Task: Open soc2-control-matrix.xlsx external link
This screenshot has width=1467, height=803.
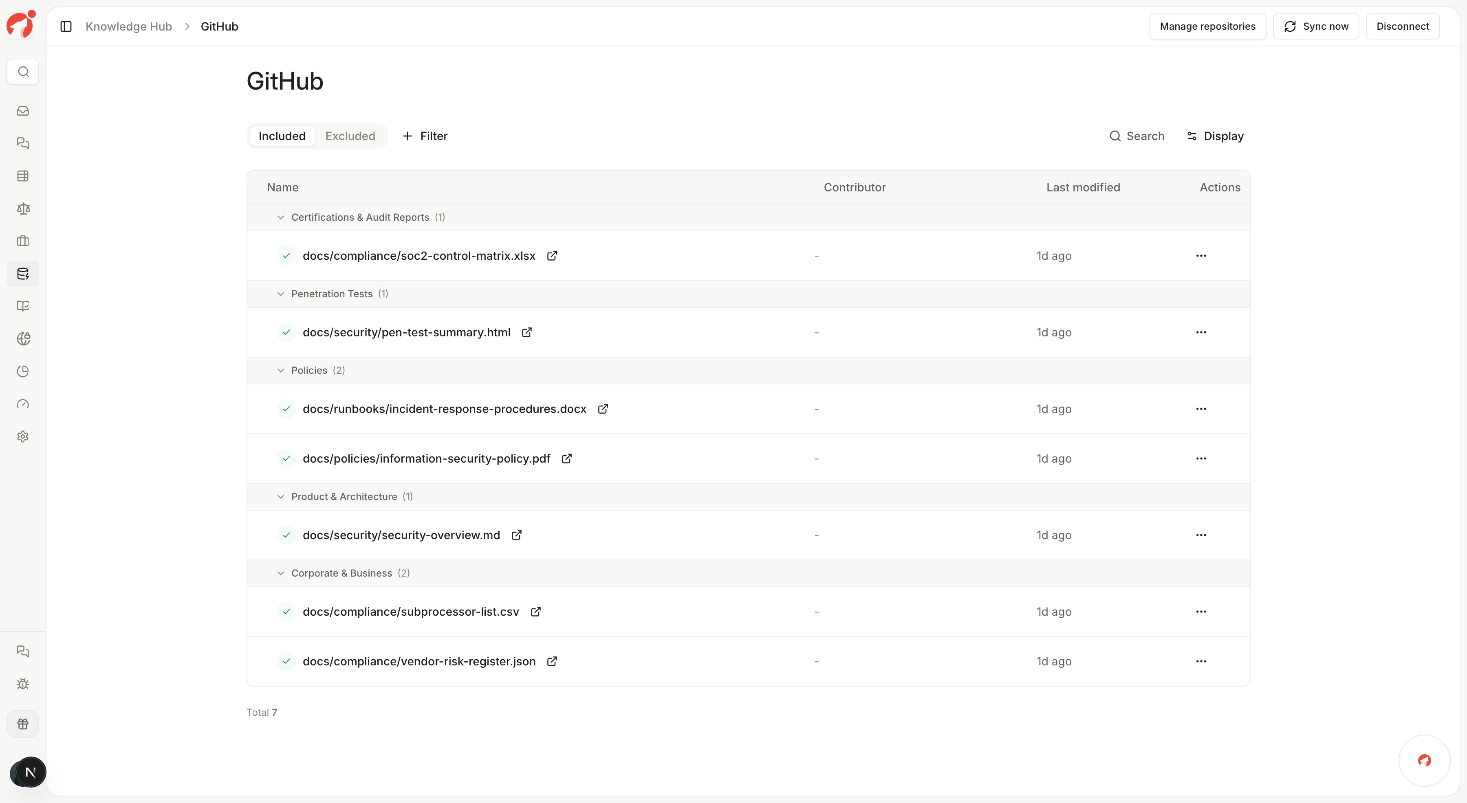Action: tap(552, 256)
